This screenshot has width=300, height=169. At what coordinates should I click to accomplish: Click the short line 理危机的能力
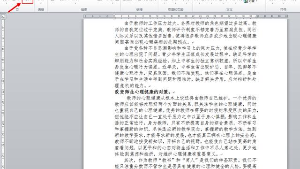point(131,85)
